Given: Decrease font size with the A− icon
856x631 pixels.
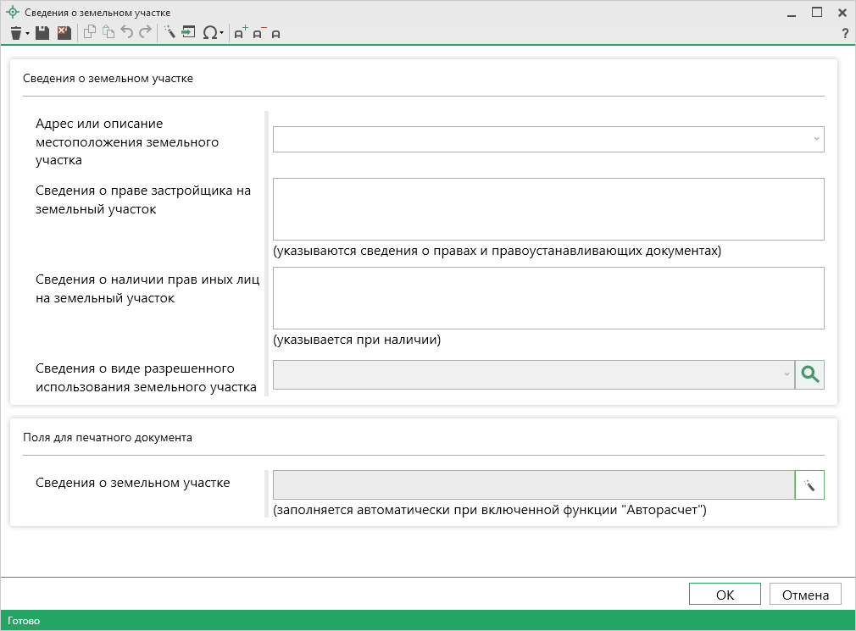Looking at the screenshot, I should tap(258, 33).
